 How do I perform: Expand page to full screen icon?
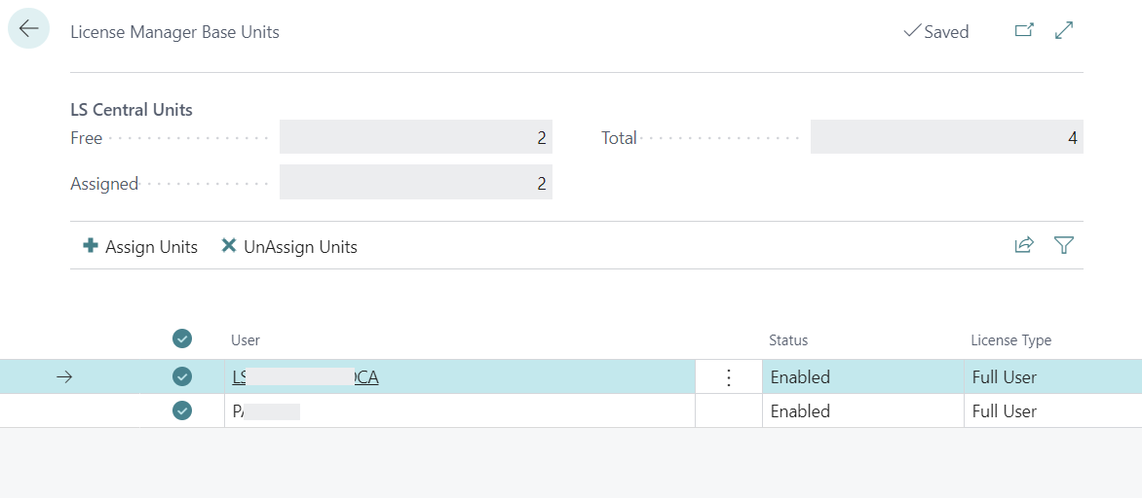[1064, 31]
